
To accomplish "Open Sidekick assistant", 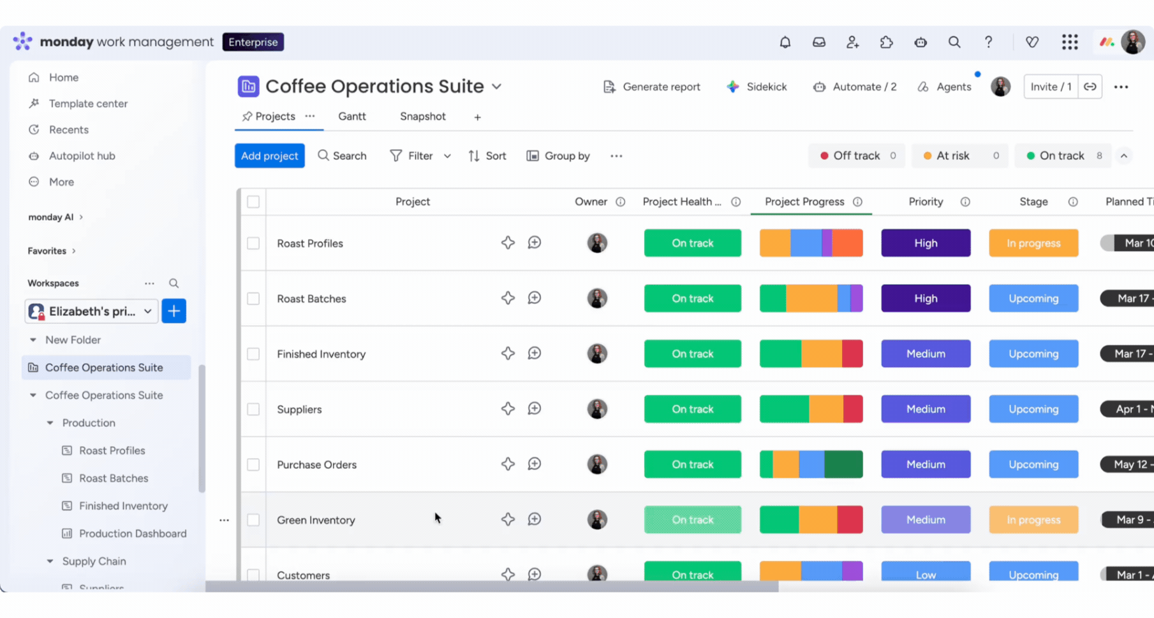I will click(x=757, y=87).
